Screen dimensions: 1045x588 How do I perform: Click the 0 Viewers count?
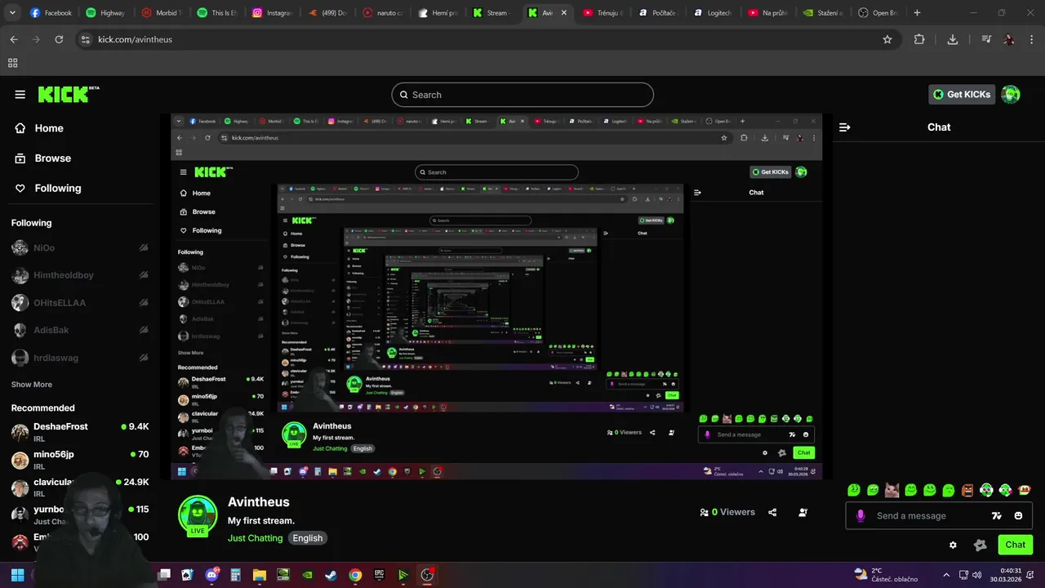click(x=727, y=513)
